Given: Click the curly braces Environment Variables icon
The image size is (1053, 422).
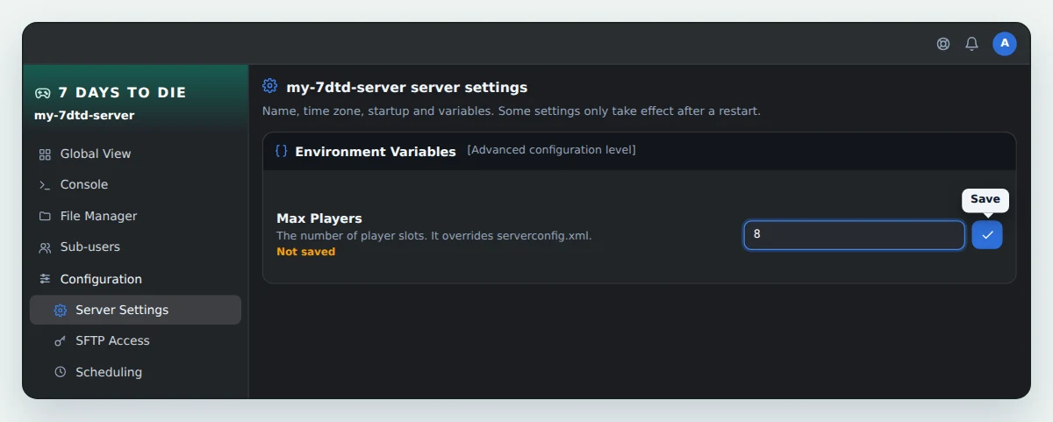Looking at the screenshot, I should [281, 151].
